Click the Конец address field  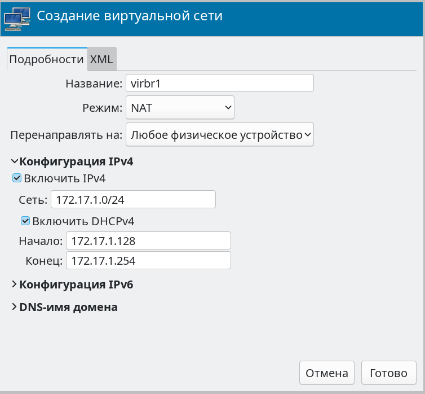[x=148, y=261]
